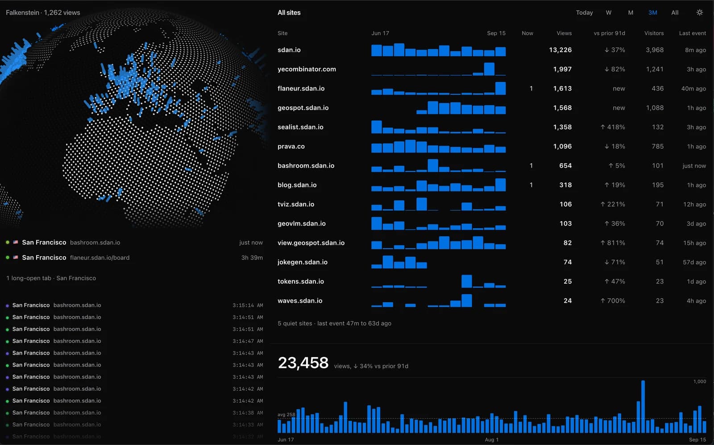Click the Site column header
714x445 pixels.
pos(282,33)
